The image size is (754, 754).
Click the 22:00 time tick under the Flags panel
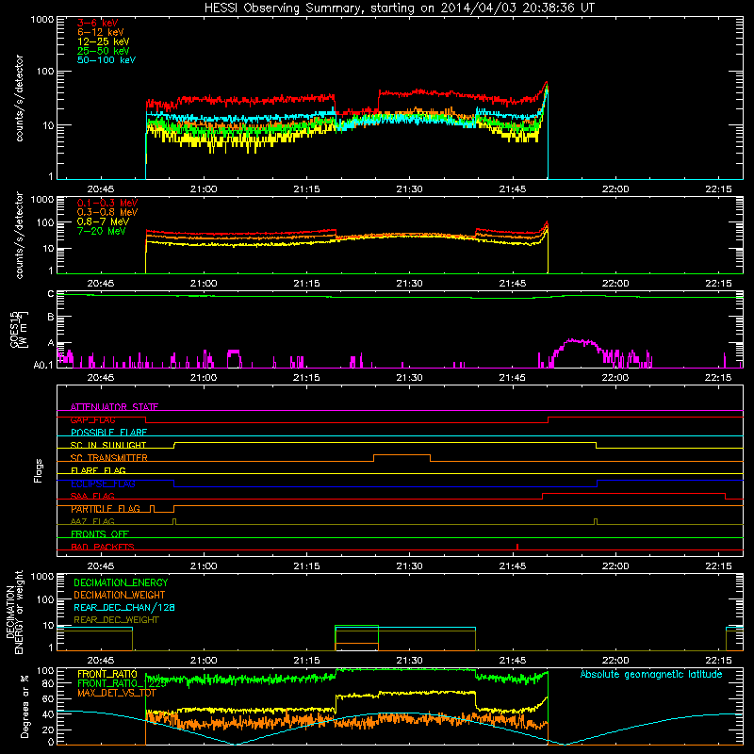pyautogui.click(x=615, y=566)
